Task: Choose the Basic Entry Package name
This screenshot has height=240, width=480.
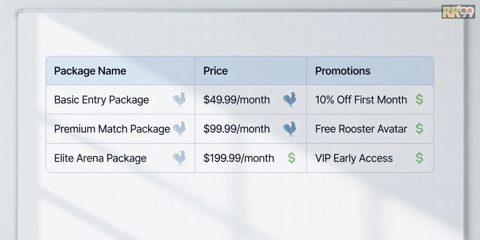Action: tap(101, 100)
